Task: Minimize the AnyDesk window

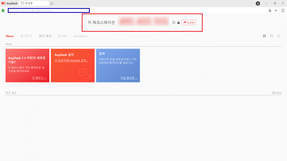Action: (266, 3)
